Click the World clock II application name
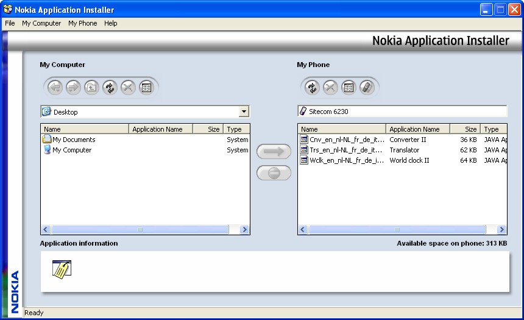 (409, 160)
